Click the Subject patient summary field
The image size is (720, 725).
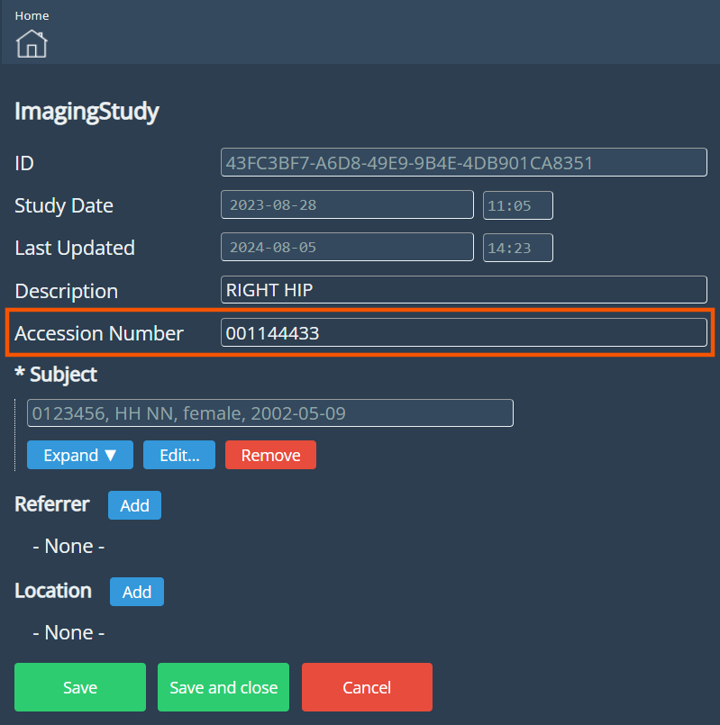(x=269, y=413)
